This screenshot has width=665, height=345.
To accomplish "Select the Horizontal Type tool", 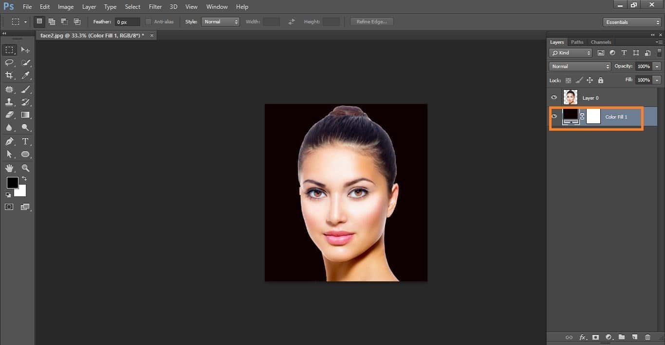I will pos(25,141).
